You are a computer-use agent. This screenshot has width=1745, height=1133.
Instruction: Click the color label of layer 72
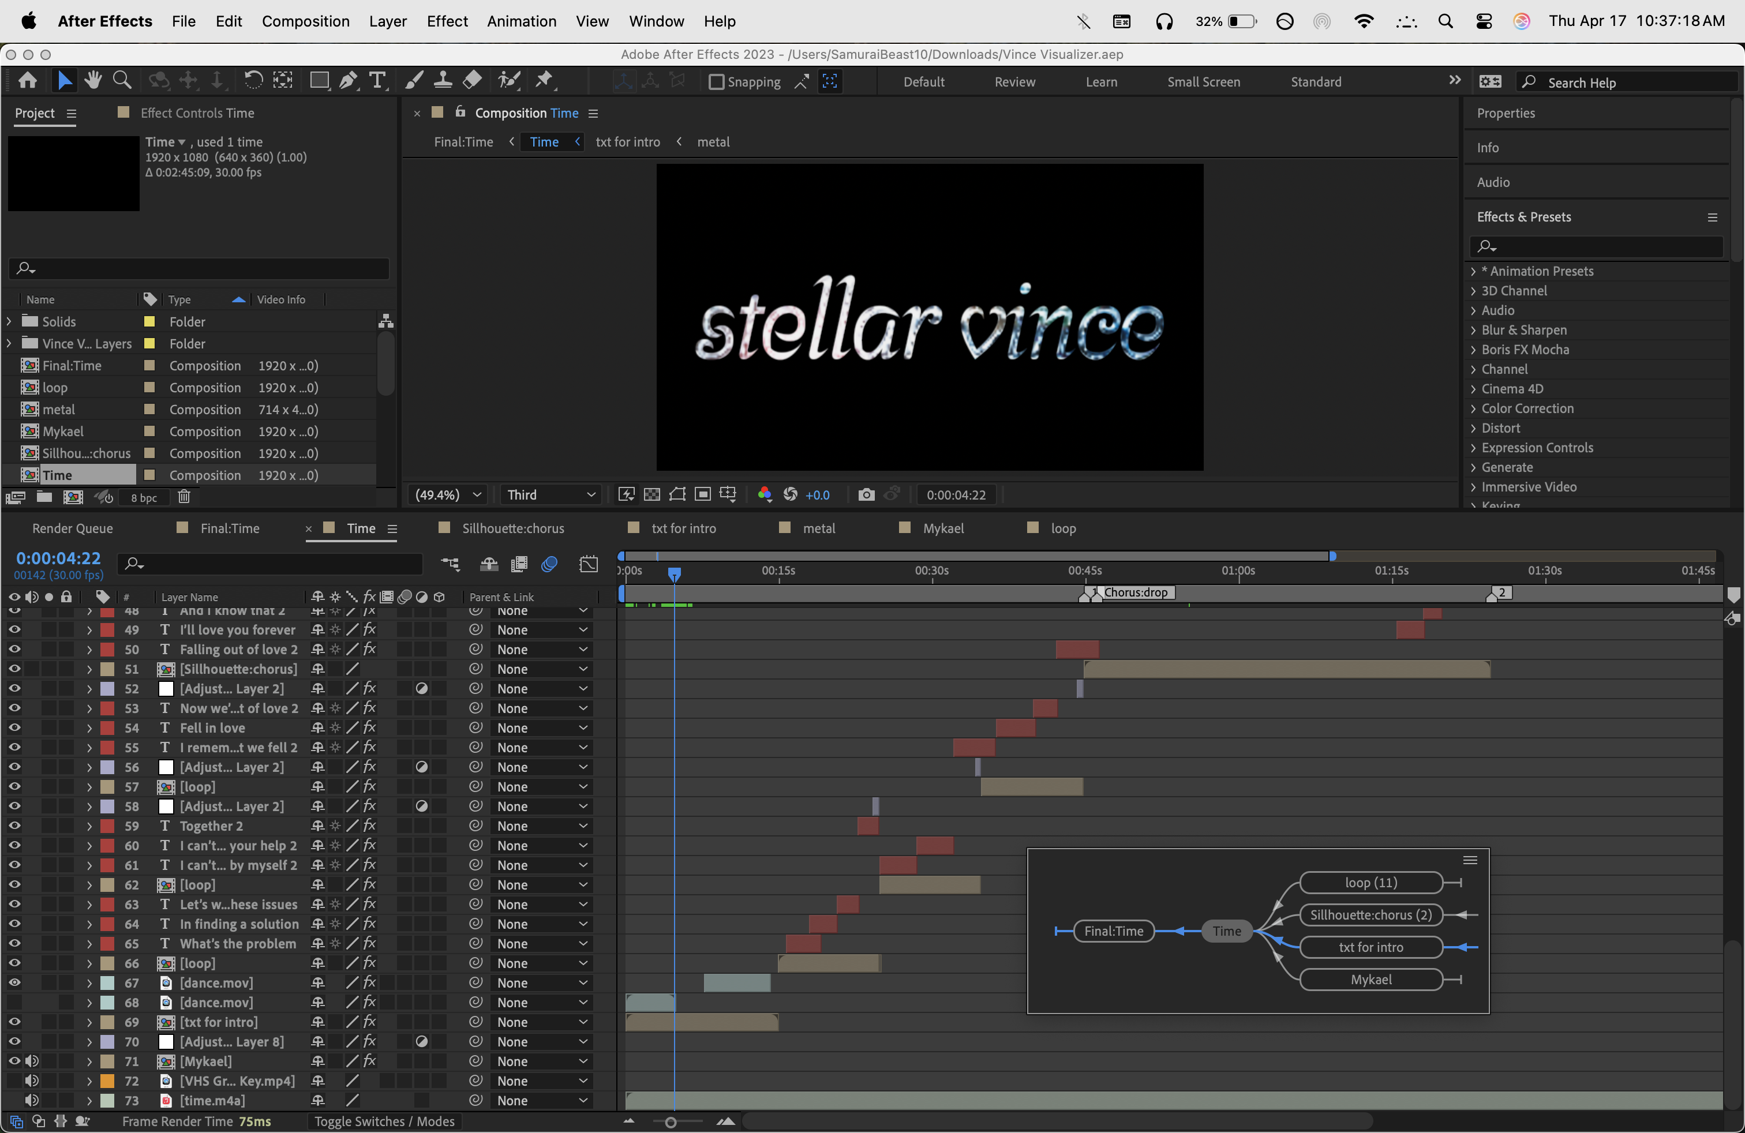107,1081
